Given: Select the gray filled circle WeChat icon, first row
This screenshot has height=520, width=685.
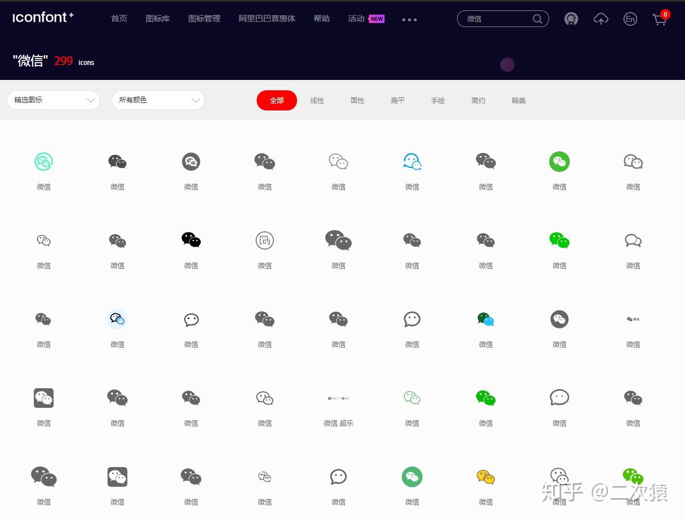Looking at the screenshot, I should (x=191, y=162).
